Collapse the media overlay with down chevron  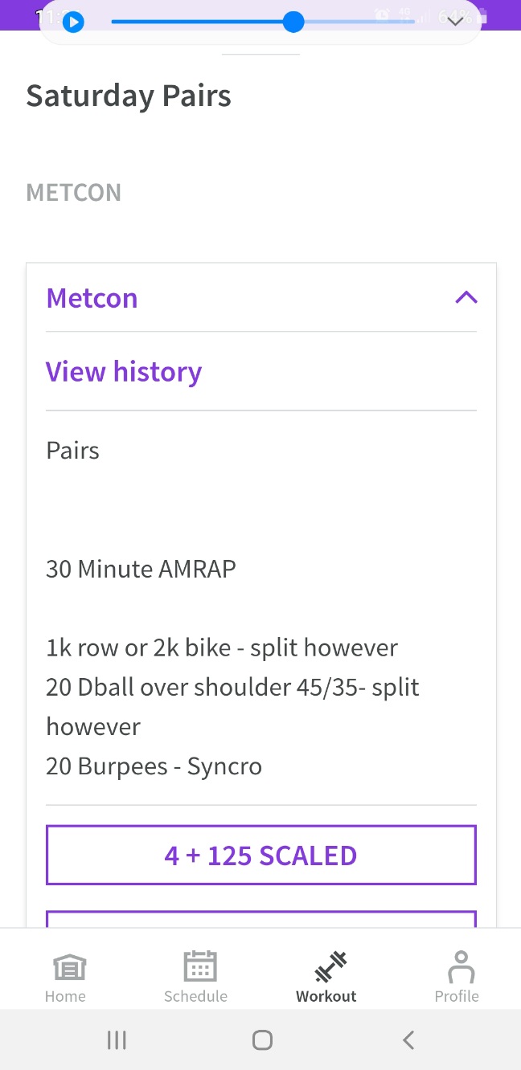tap(456, 22)
